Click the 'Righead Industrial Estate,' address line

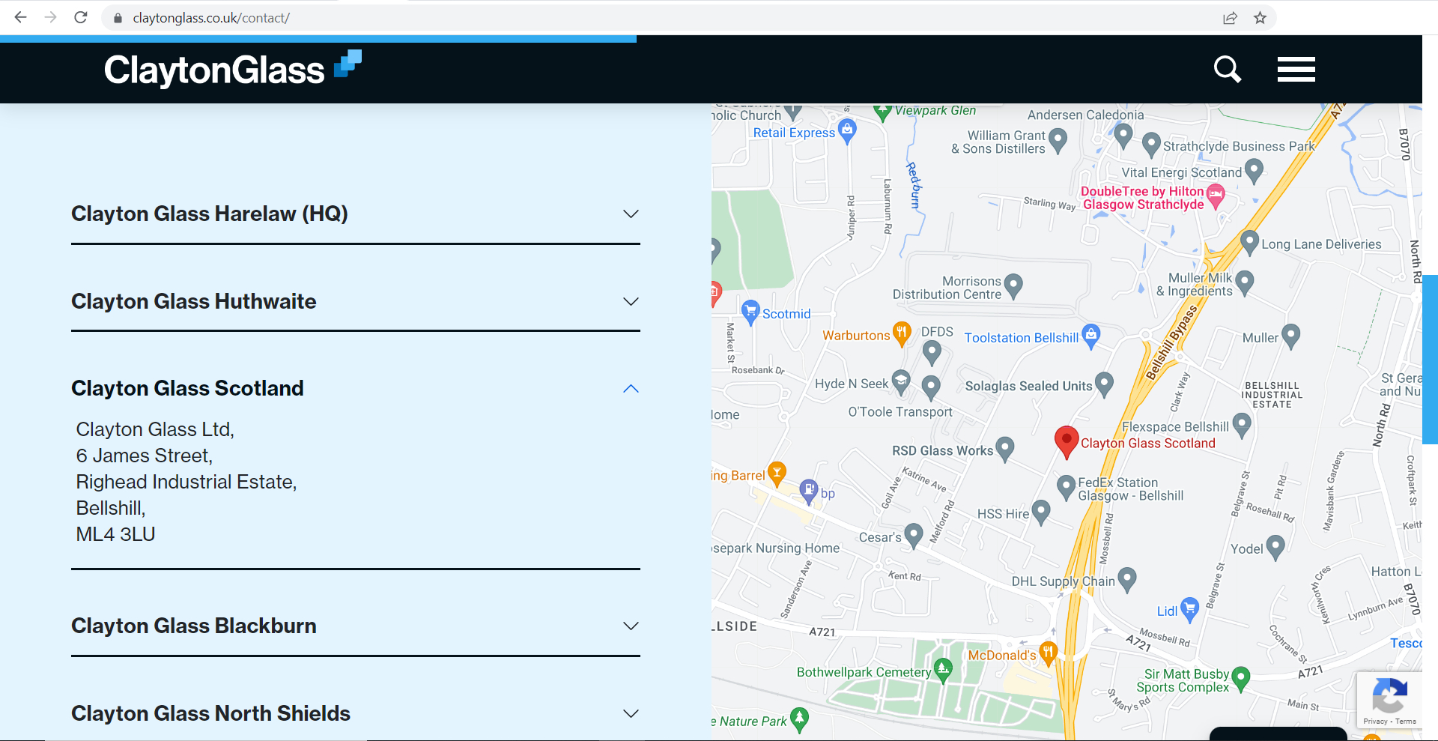(x=186, y=482)
